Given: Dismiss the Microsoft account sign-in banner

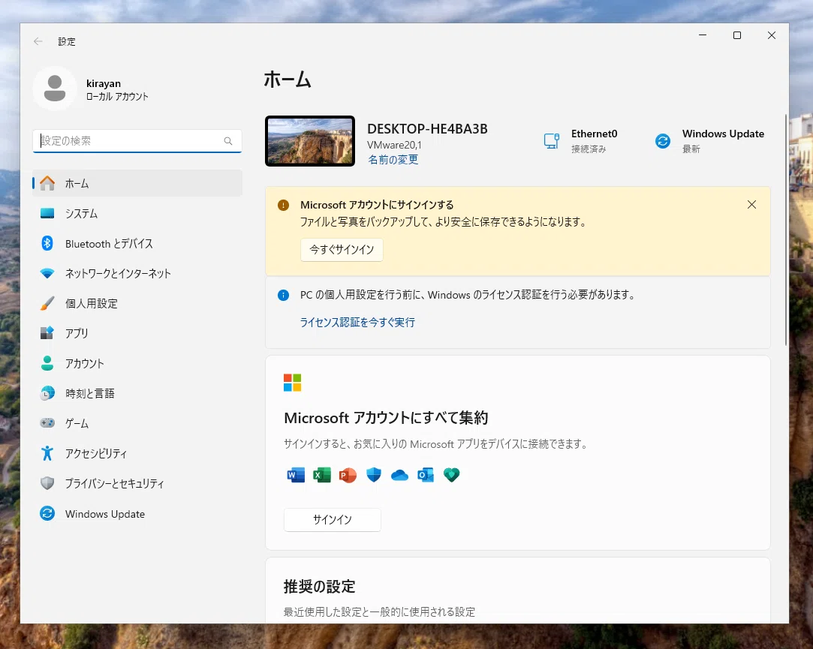Looking at the screenshot, I should point(751,205).
